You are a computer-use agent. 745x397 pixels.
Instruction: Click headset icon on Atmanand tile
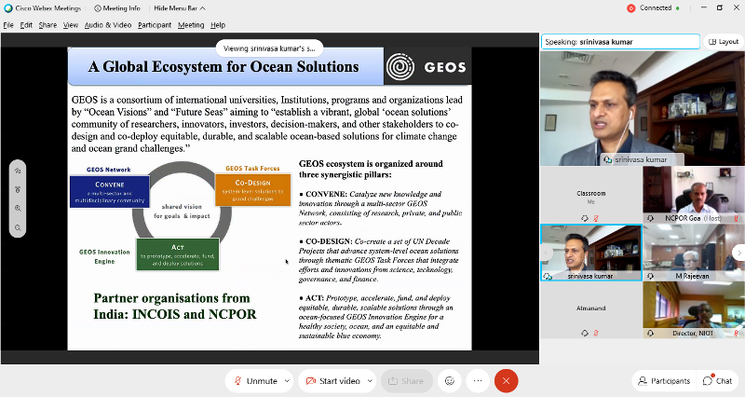[x=585, y=334]
